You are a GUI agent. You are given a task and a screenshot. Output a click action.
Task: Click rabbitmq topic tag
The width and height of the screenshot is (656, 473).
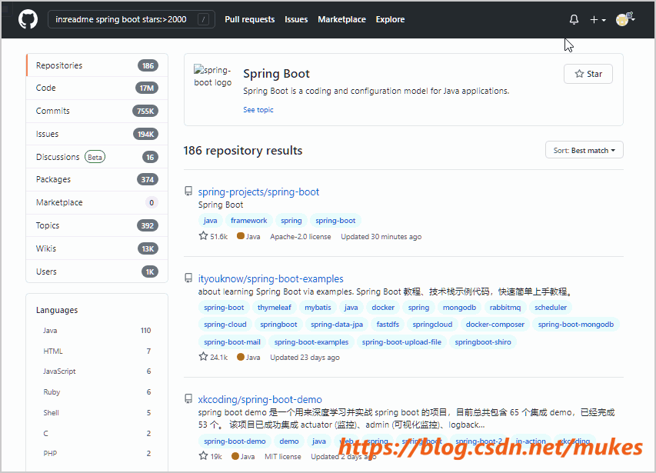[x=505, y=308]
